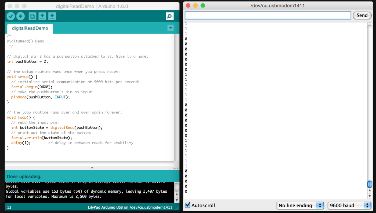This screenshot has height=213, width=376.
Task: Click serial monitor scrollbar thumb
Action: pos(370,184)
